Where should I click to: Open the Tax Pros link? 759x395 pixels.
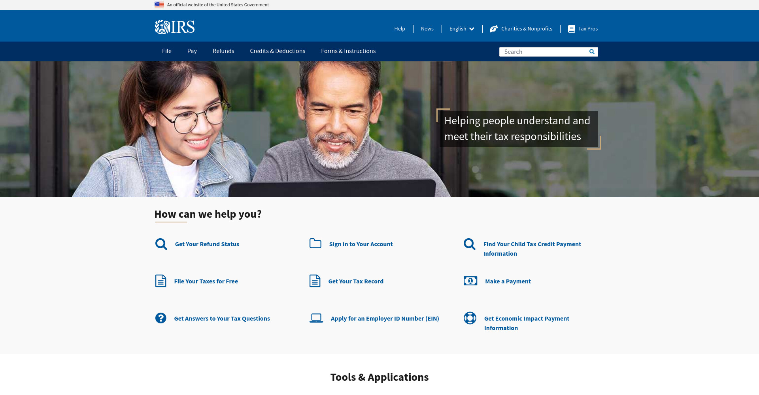(x=588, y=29)
